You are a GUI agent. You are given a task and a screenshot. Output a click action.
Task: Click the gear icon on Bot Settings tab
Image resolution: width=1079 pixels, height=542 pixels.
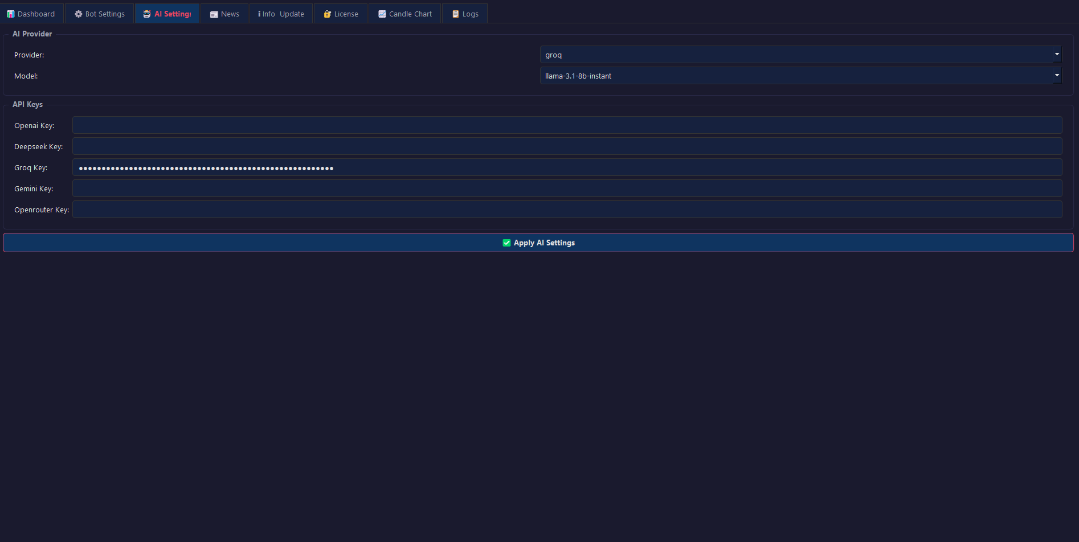(78, 13)
